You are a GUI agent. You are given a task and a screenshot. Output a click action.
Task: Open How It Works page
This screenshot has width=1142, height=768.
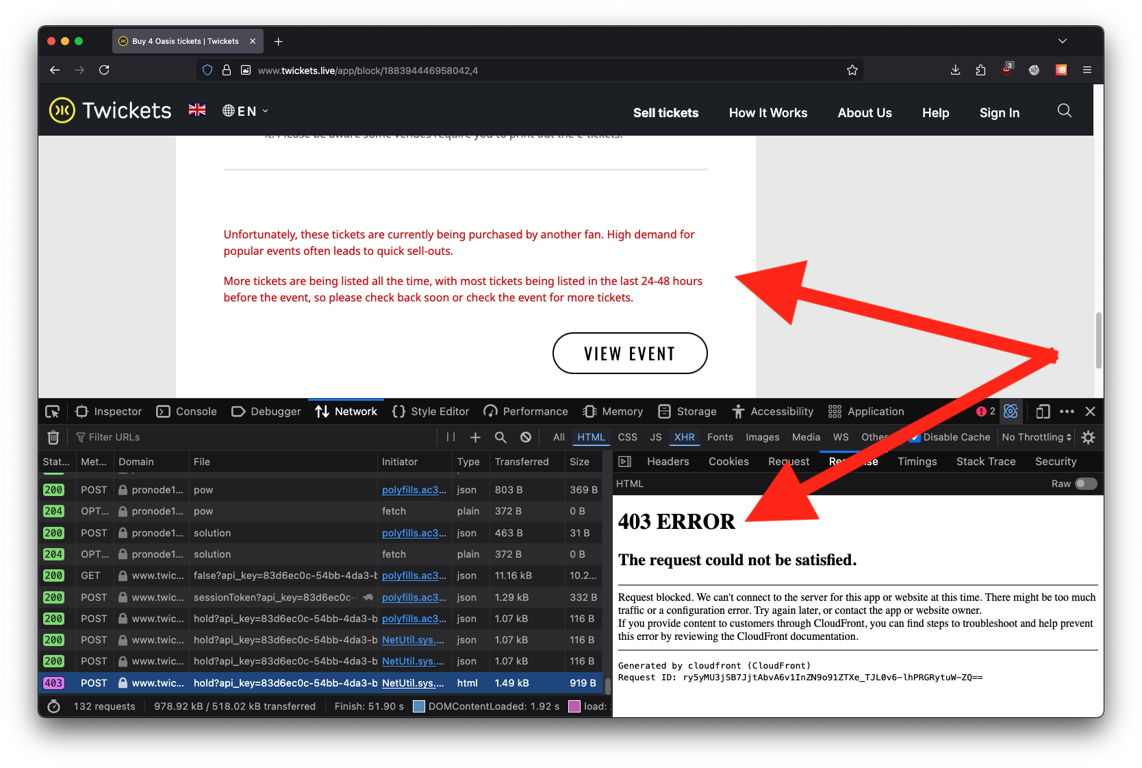pyautogui.click(x=767, y=113)
